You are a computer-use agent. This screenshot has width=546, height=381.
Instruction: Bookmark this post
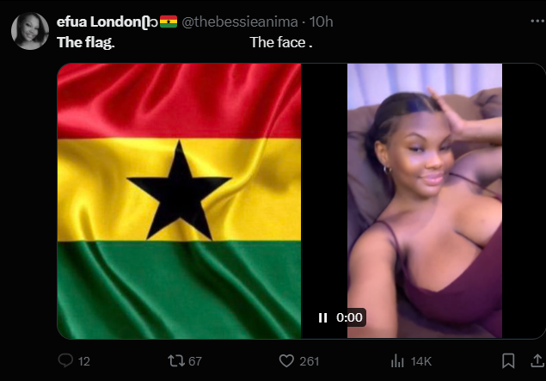[x=508, y=361]
